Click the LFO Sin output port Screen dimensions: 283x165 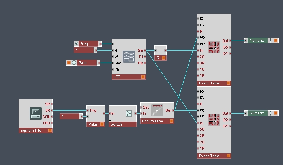click(x=145, y=51)
